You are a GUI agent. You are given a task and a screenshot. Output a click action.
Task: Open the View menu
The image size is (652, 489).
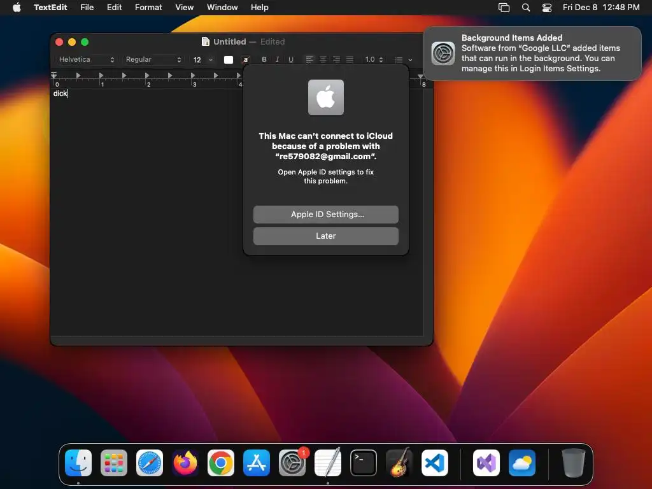coord(184,7)
